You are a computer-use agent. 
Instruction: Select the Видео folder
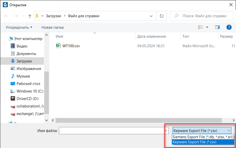tap(19, 46)
